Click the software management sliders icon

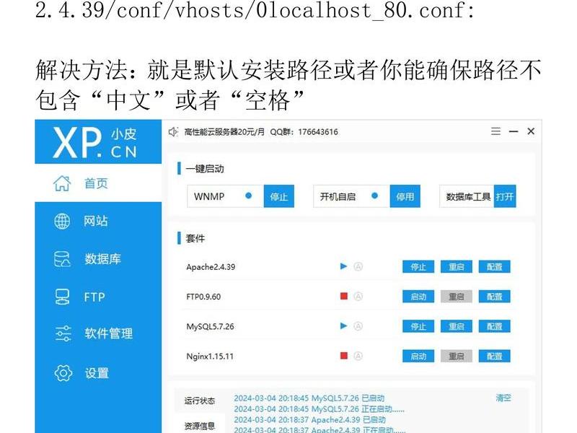coord(63,333)
